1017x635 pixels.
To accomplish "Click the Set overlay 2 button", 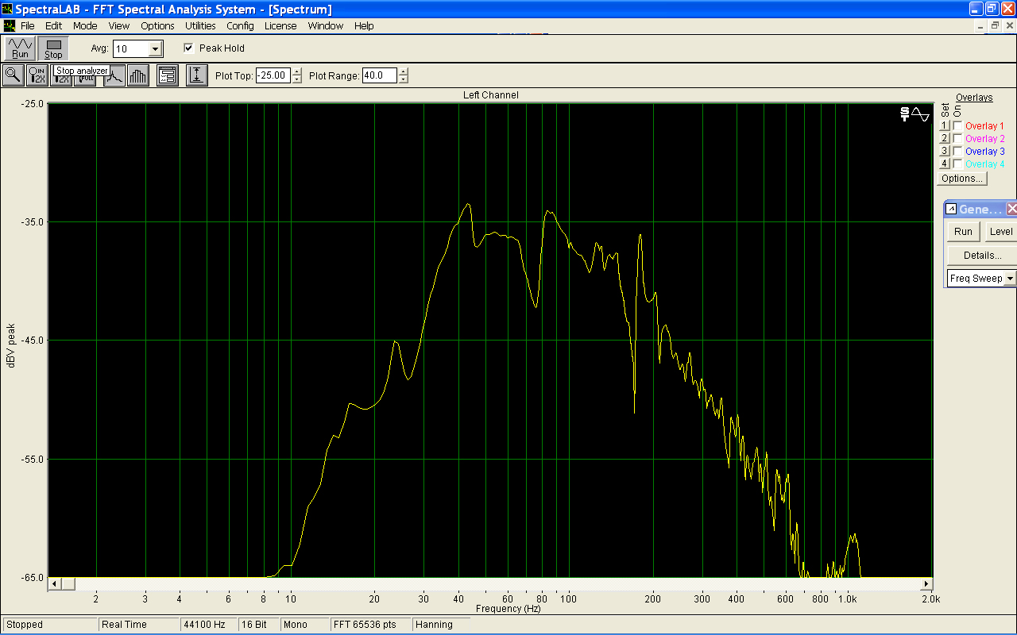I will point(945,139).
